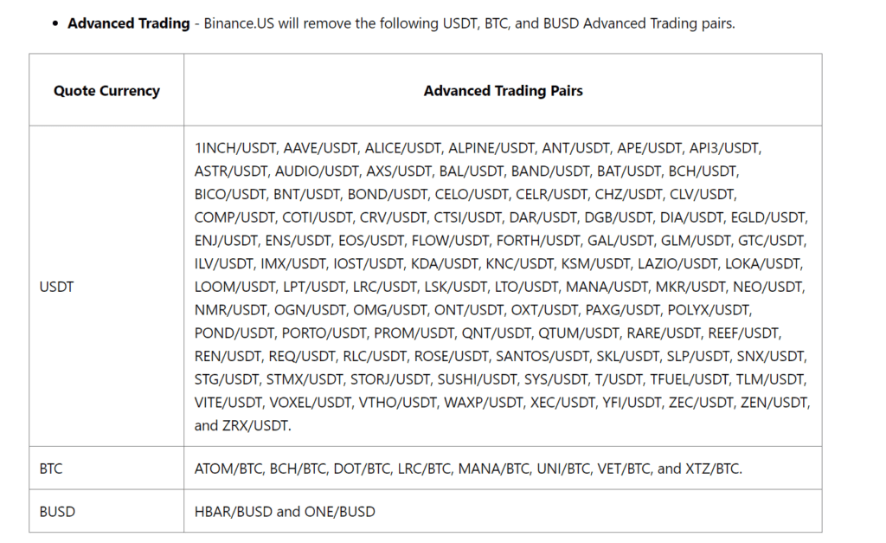
Task: Click the EGLD/USDT pair text
Action: 768,217
